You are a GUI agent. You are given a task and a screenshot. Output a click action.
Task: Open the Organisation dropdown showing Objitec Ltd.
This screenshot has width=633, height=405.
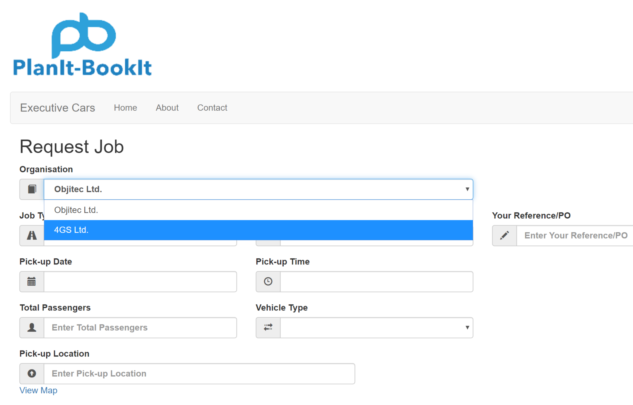259,189
